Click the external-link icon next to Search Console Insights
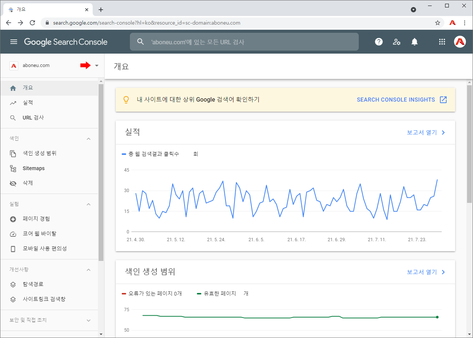The width and height of the screenshot is (473, 338). (x=443, y=99)
